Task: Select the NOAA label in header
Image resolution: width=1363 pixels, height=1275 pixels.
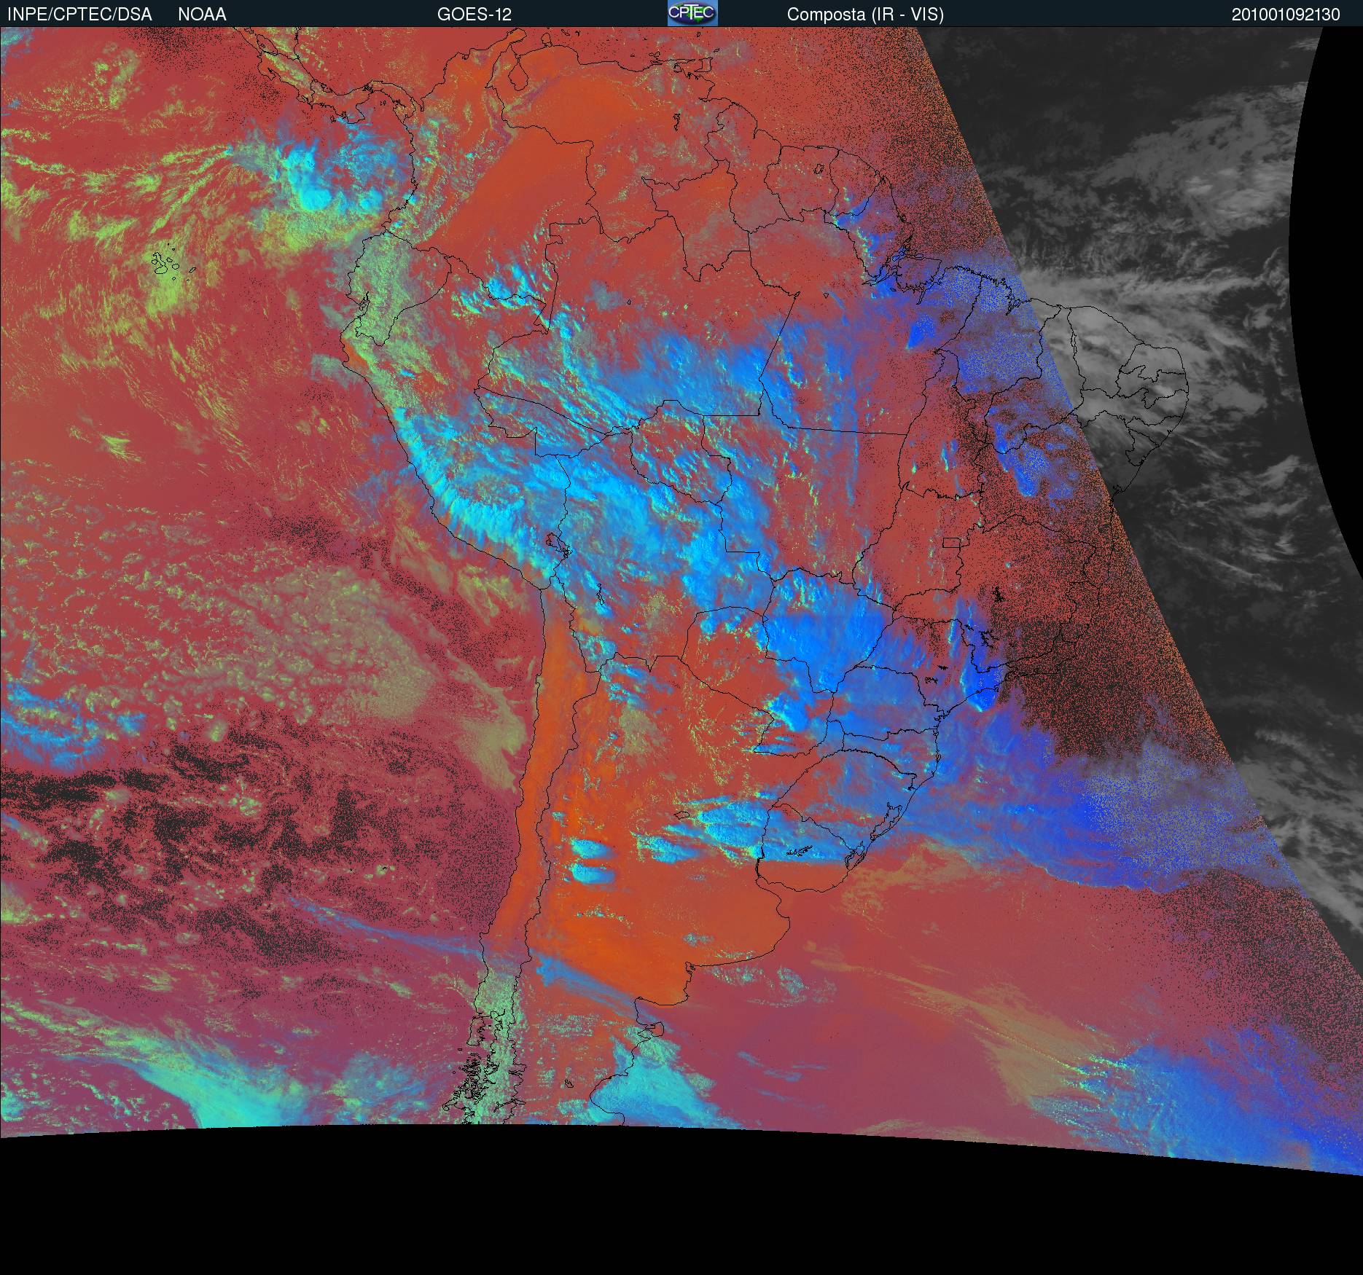Action: pyautogui.click(x=202, y=15)
